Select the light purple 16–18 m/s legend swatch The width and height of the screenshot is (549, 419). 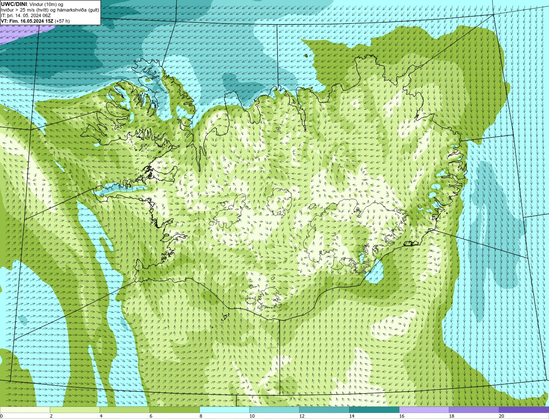click(424, 410)
